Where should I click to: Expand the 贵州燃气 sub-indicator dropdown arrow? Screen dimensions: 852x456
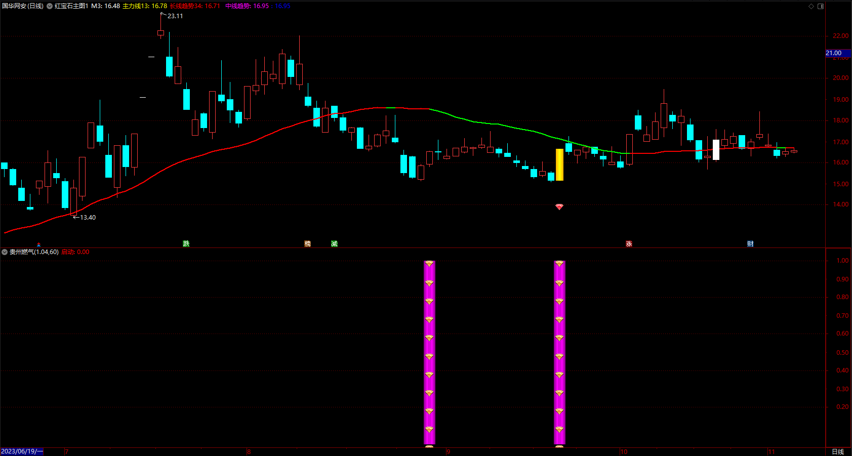click(5, 252)
